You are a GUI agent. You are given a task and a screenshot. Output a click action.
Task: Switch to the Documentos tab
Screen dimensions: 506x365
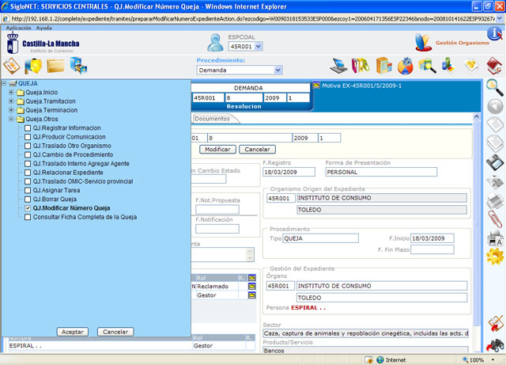click(x=212, y=119)
